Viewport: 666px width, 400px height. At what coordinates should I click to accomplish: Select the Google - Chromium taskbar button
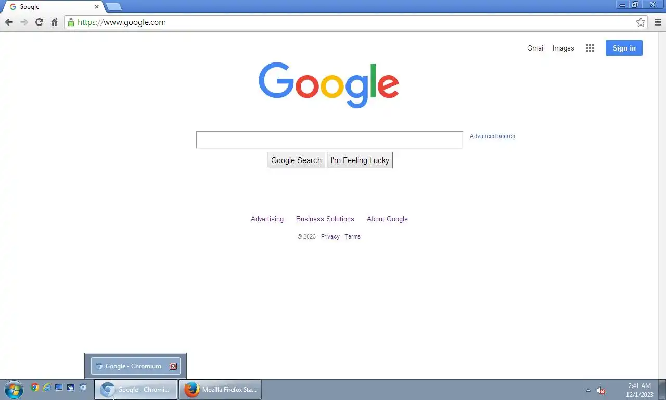coord(136,390)
